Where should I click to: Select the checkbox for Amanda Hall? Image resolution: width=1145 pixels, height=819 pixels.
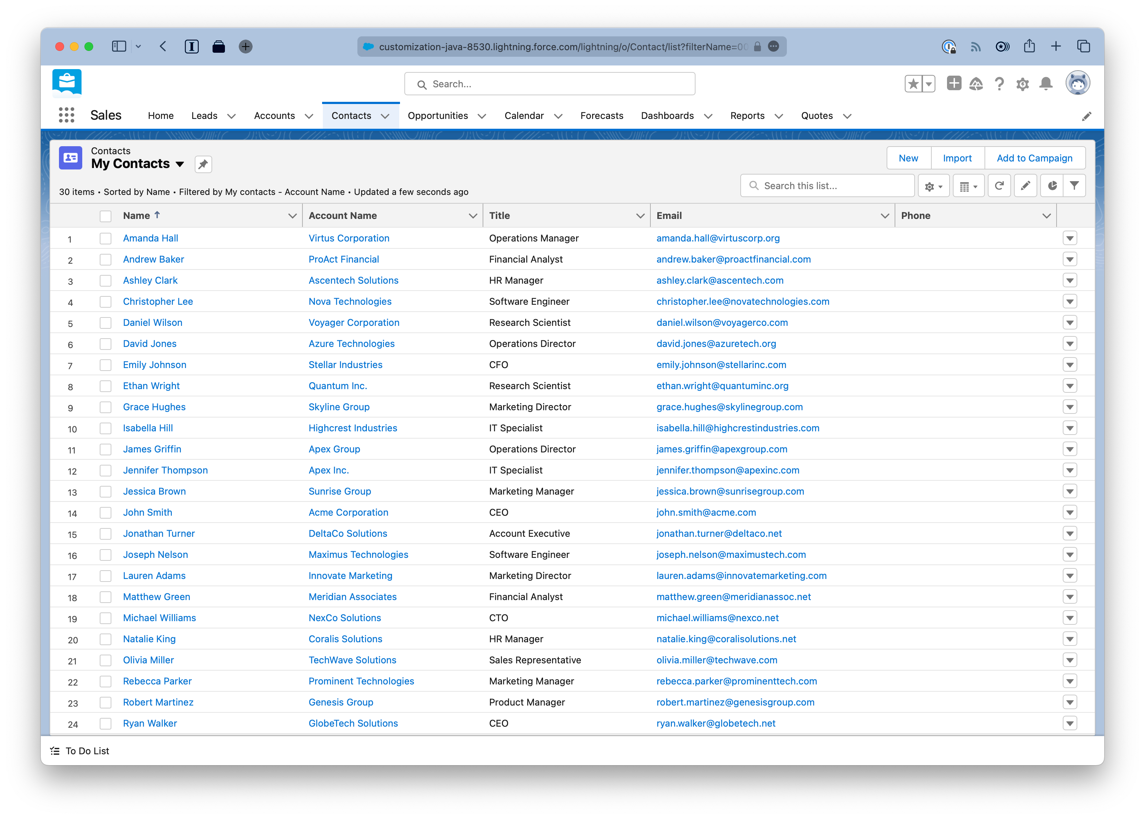click(106, 239)
